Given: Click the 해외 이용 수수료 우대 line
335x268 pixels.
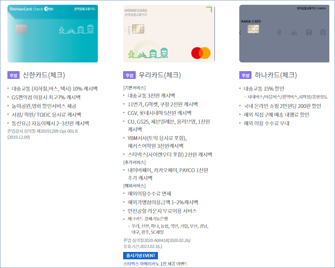Looking at the screenshot, I should click(266, 123).
